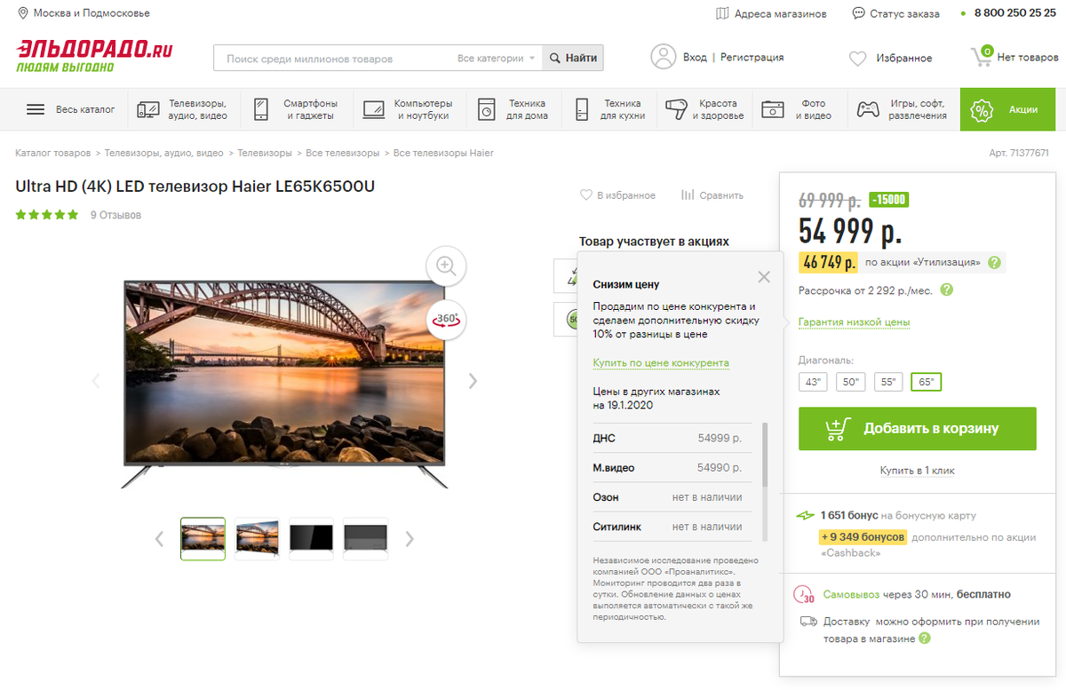Image resolution: width=1066 pixels, height=690 pixels.
Task: Click the percent sale badge icon
Action: click(982, 109)
